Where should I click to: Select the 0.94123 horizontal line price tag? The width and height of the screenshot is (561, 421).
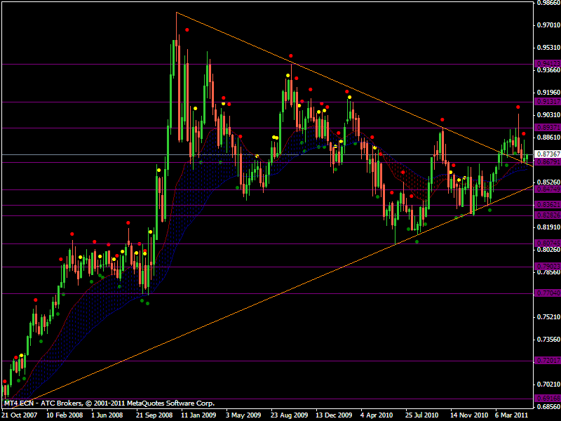[x=548, y=64]
